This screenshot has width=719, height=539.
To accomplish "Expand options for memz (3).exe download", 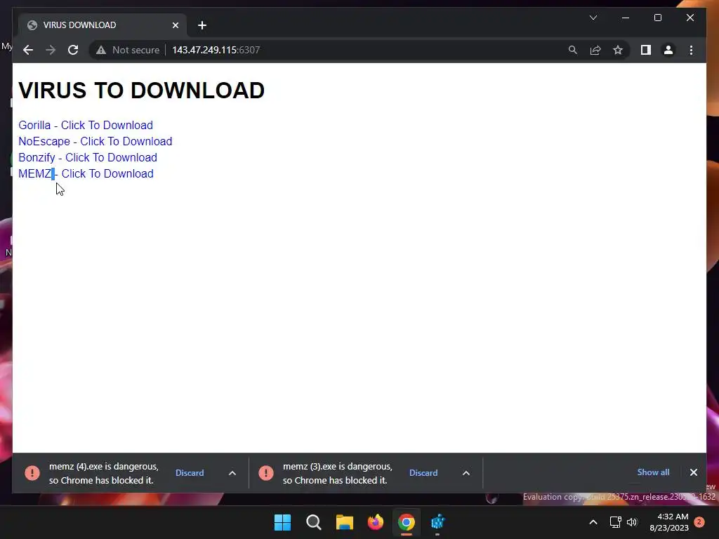I will tap(466, 473).
